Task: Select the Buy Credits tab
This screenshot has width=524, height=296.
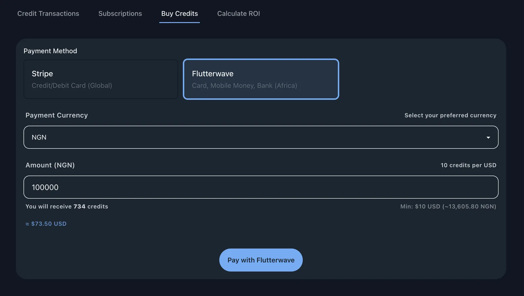Action: (179, 13)
